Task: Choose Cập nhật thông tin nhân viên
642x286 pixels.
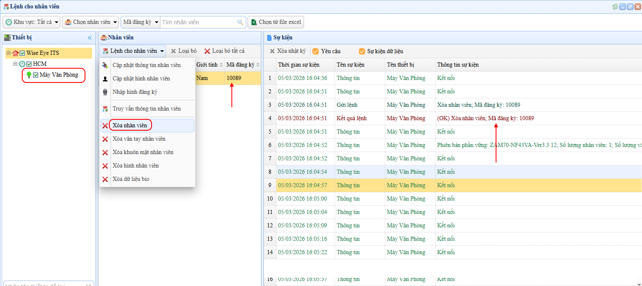Action: (x=147, y=65)
